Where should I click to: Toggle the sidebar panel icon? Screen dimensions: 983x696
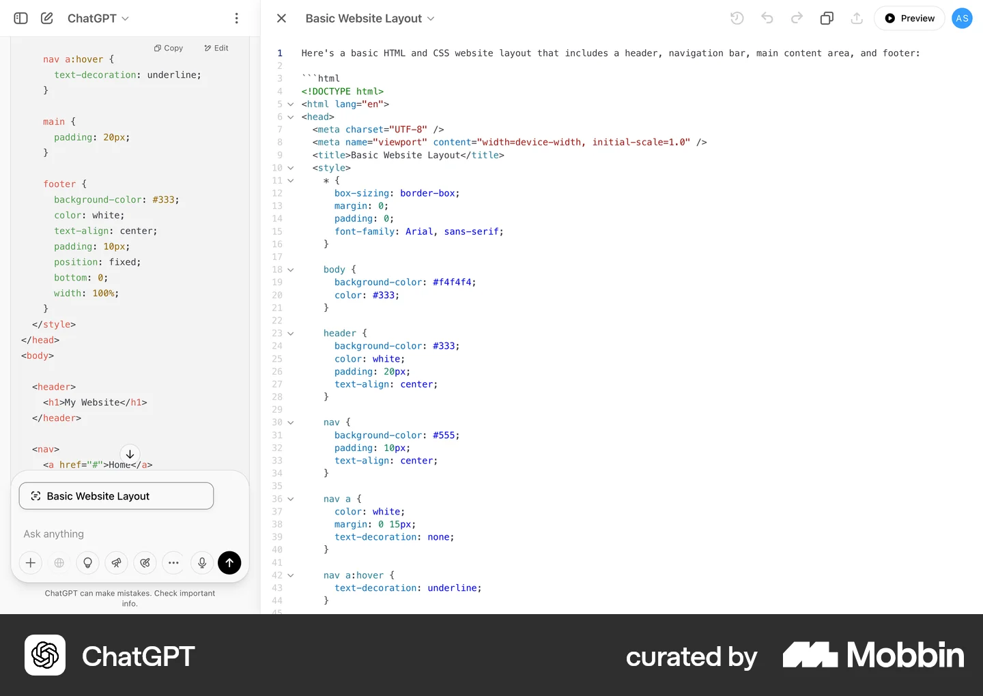(x=20, y=18)
